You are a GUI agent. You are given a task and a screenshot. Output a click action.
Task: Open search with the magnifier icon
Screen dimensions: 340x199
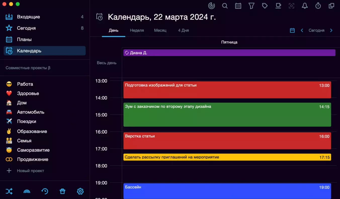tap(225, 6)
